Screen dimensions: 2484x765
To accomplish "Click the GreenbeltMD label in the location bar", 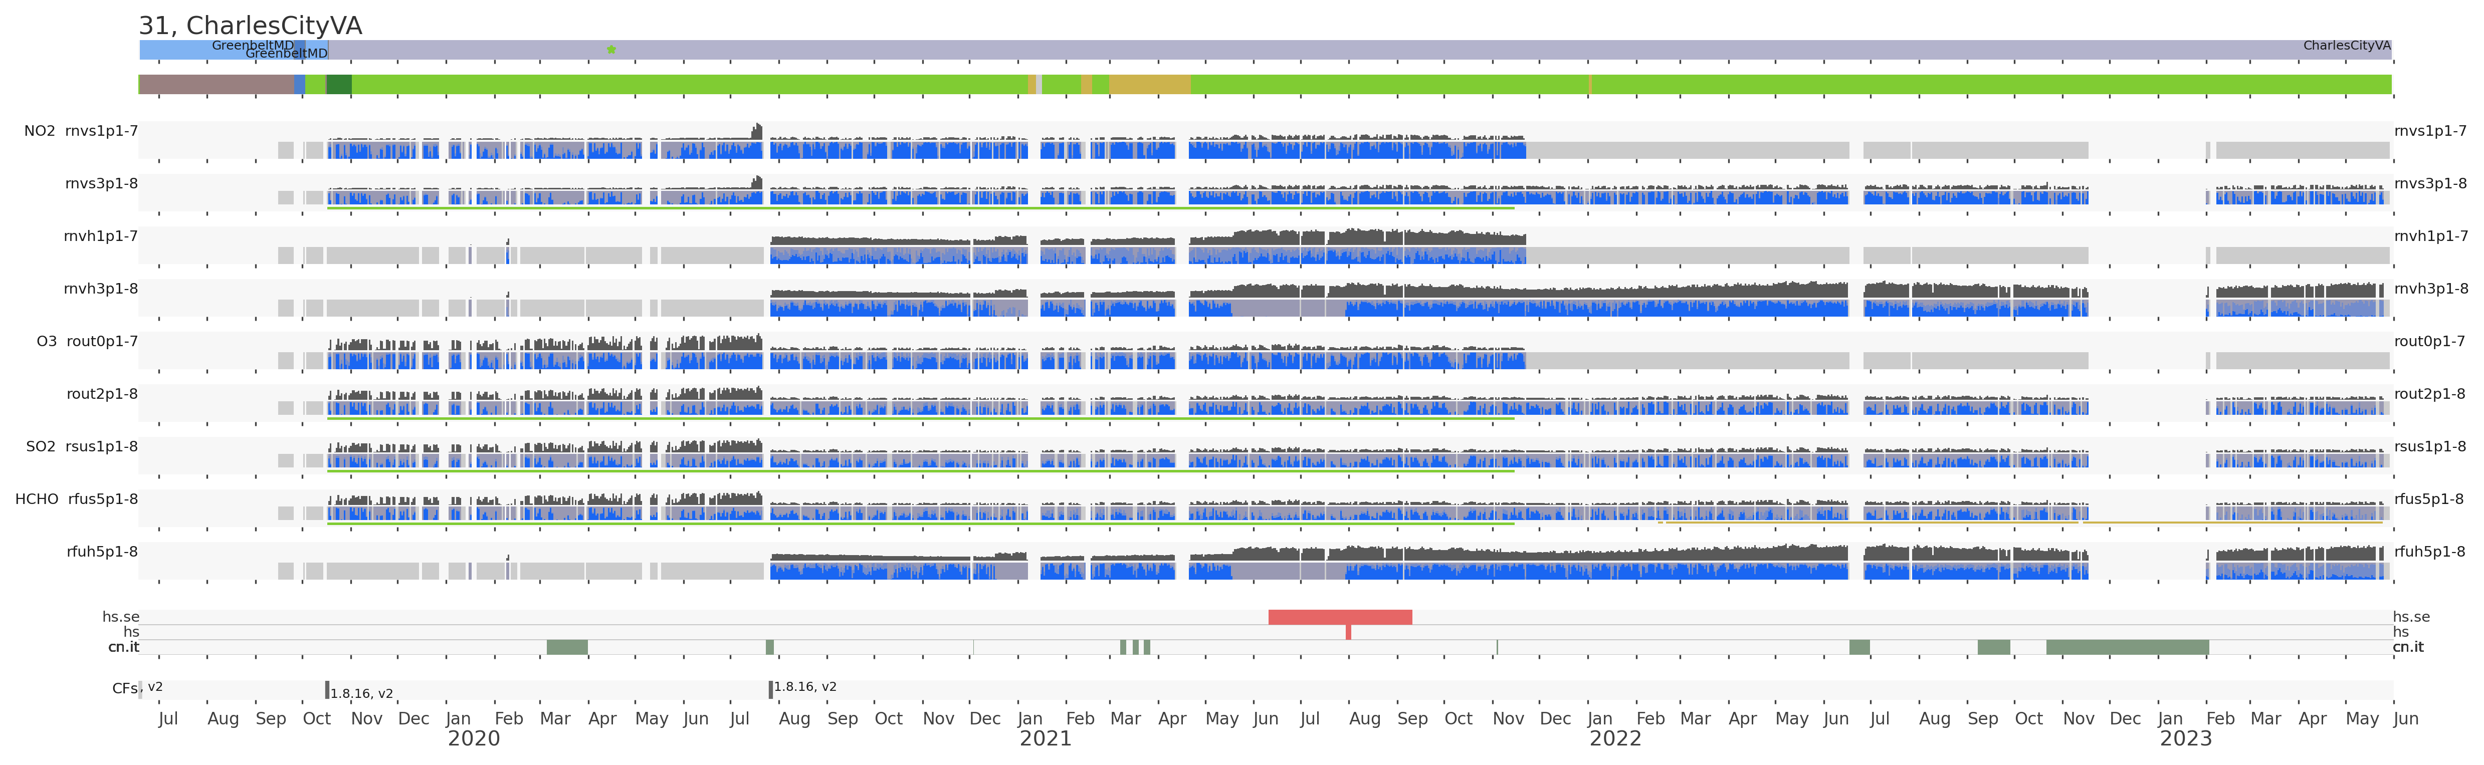I will 253,45.
